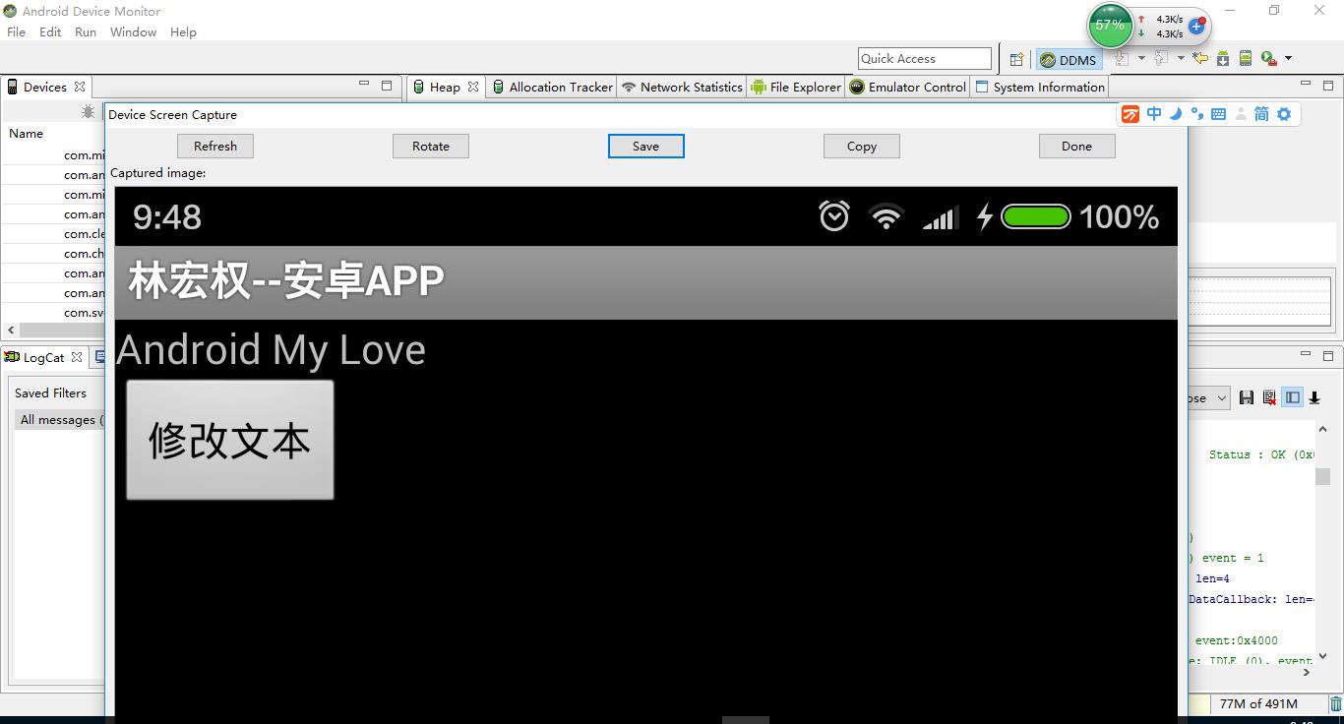This screenshot has width=1344, height=724.
Task: Switch to the Heap tab
Action: 444,87
